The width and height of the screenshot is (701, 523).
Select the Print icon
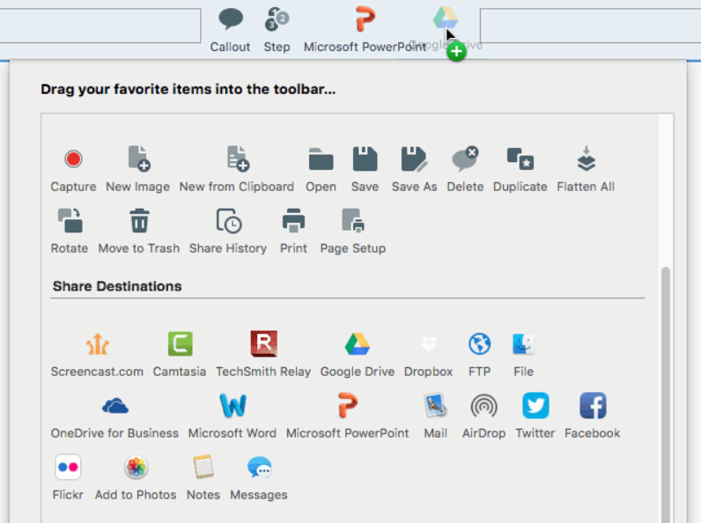(293, 220)
